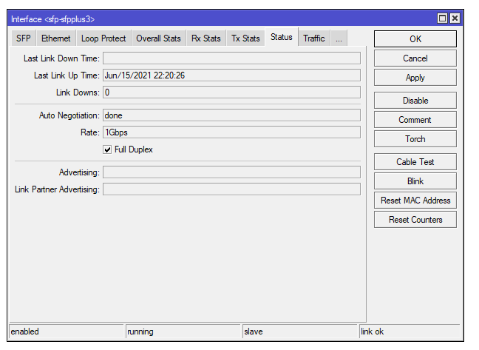Click the 'slave' status bar entry
Screen dimensions: 479x350
coord(299,332)
